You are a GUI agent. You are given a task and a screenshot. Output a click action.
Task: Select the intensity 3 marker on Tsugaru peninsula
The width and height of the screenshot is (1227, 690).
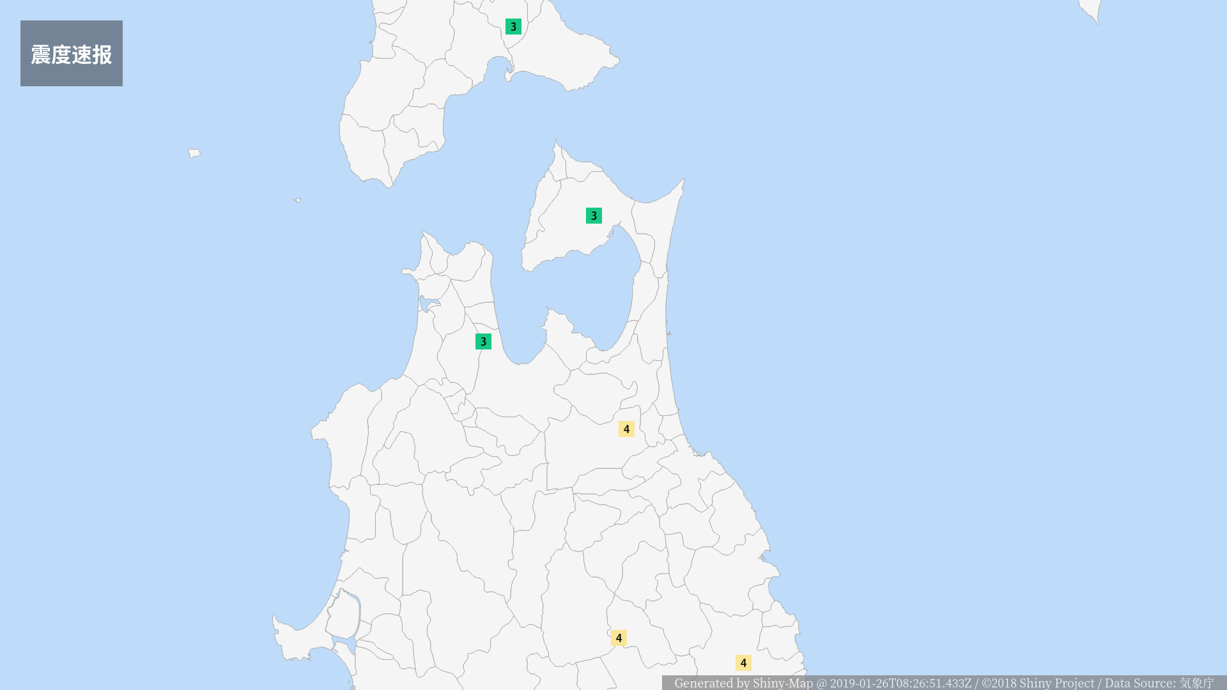[x=483, y=342]
